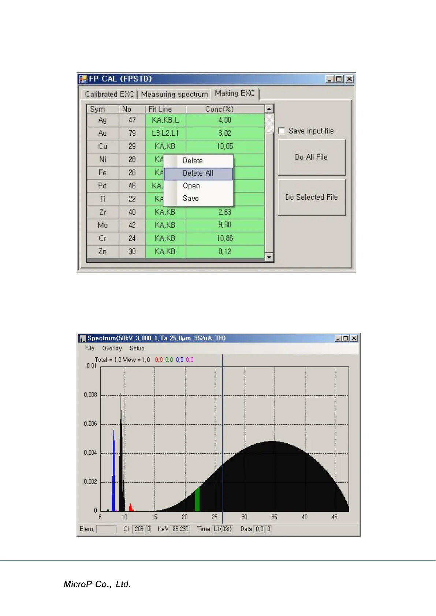The height and width of the screenshot is (616, 436).
Task: Click the No column header
Action: point(132,109)
